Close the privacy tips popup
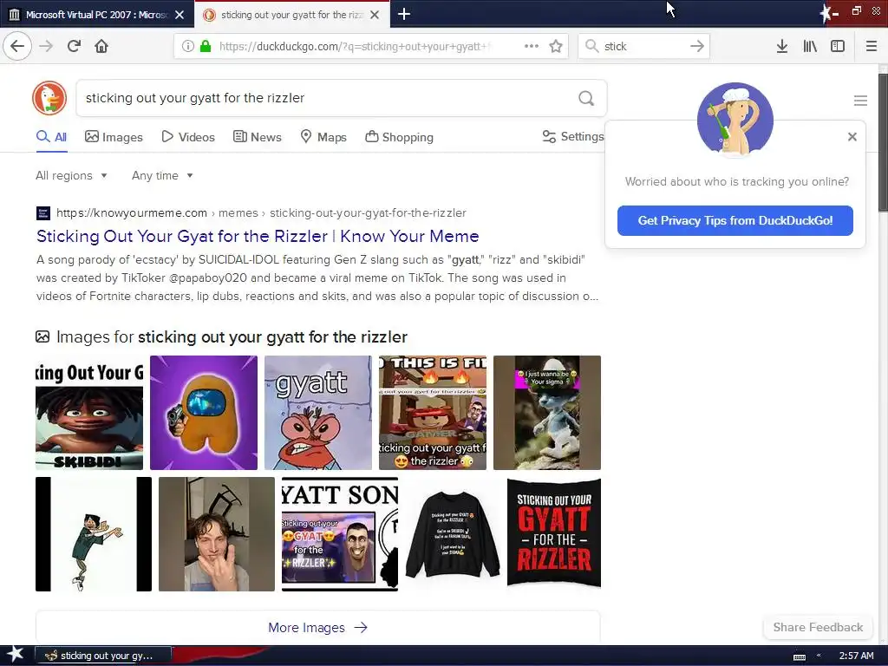This screenshot has height=666, width=888. (852, 136)
